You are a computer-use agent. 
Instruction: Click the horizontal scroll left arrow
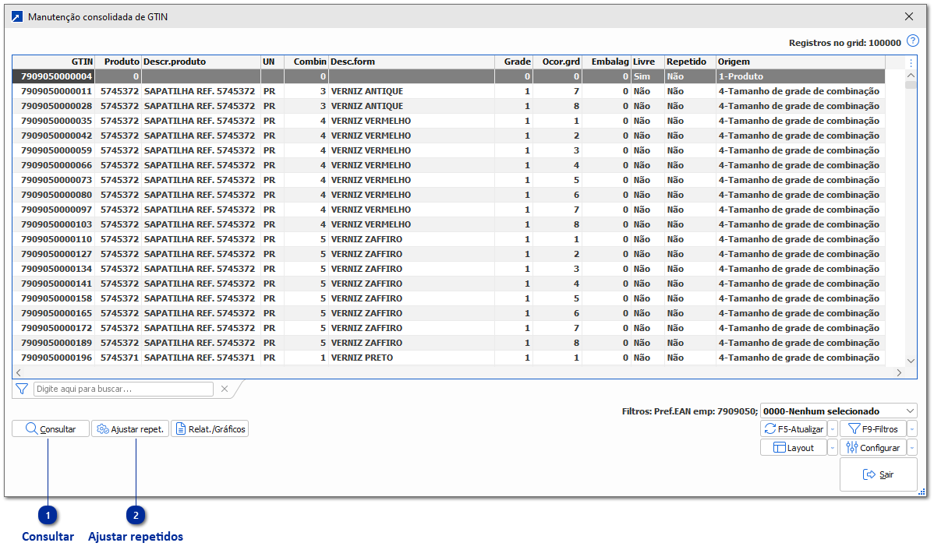coord(19,372)
